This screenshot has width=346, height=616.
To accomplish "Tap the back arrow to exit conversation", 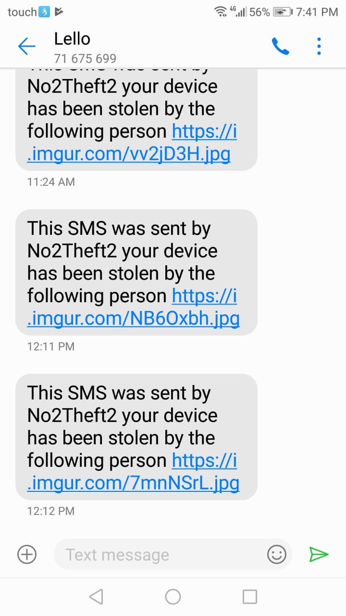I will pos(27,46).
